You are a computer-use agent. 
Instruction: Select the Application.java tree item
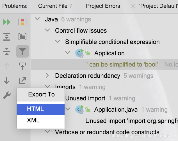(x=116, y=109)
